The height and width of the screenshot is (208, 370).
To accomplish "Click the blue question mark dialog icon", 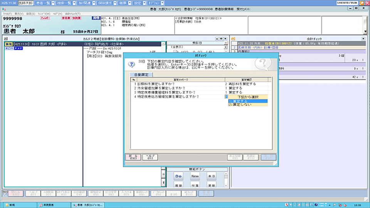I will coord(131,64).
